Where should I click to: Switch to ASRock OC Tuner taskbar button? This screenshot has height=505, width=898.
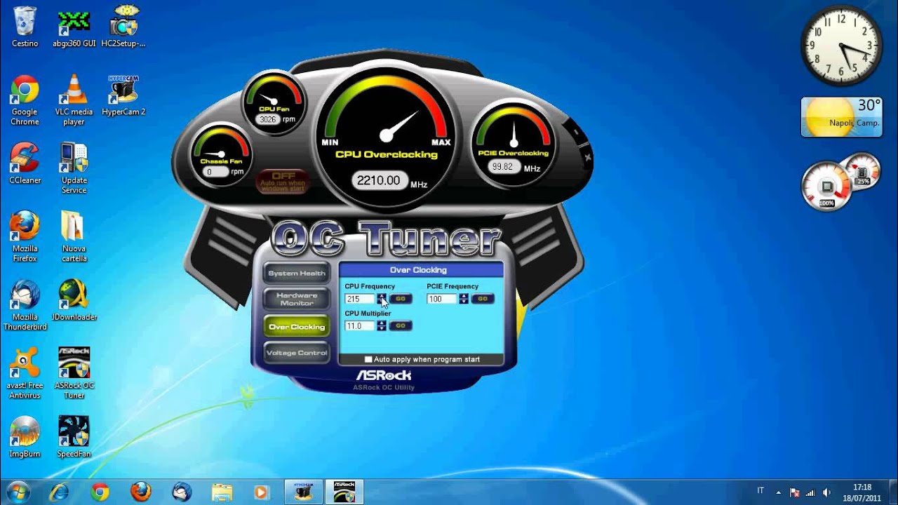pyautogui.click(x=344, y=492)
